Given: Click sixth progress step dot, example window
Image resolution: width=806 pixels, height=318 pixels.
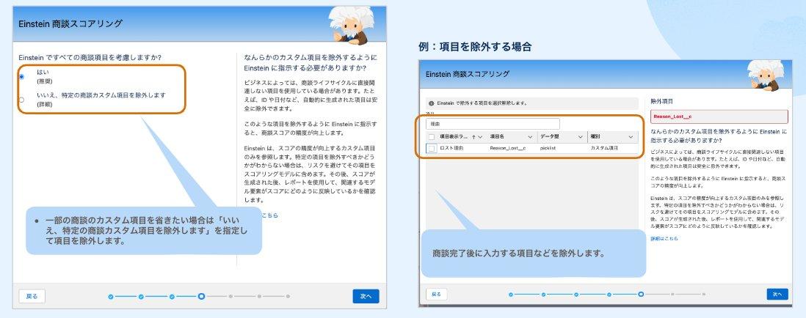Looking at the screenshot, I should 672,295.
